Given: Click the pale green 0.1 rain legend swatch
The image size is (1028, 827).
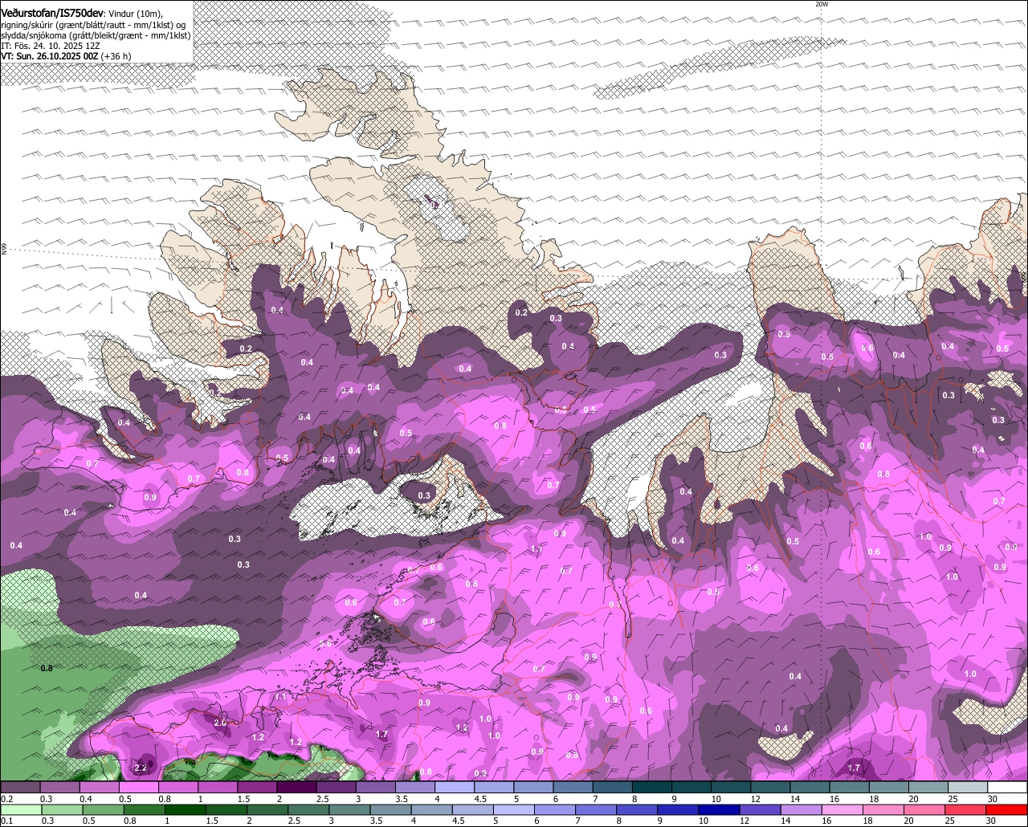Looking at the screenshot, I should tap(20, 809).
